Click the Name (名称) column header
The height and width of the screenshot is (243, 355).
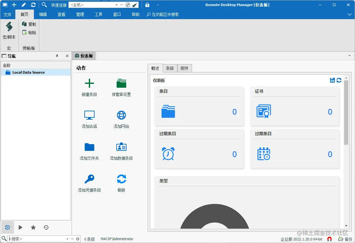(36, 65)
